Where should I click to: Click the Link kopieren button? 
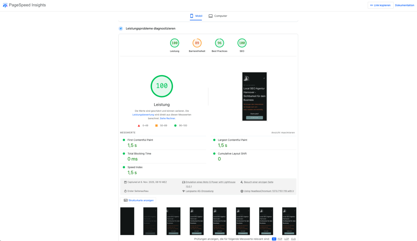[380, 5]
